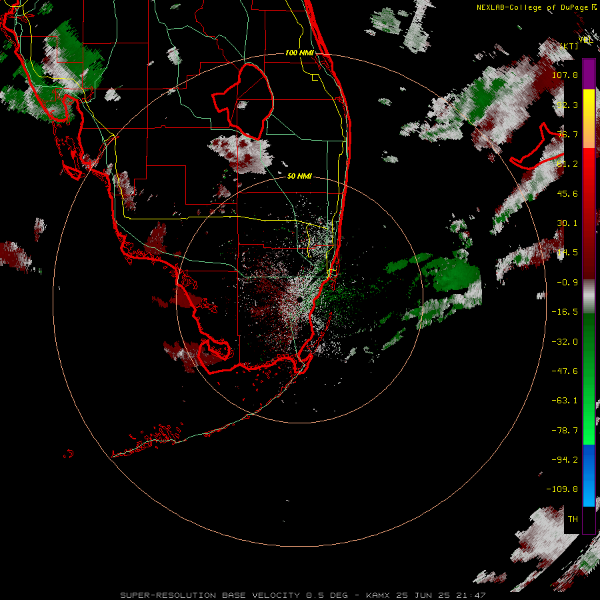Pick the purple segment of velocity color bar
The height and width of the screenshot is (600, 600).
click(589, 74)
